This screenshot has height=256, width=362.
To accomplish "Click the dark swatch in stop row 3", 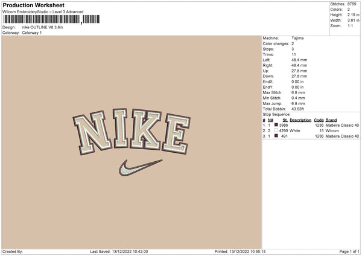I will click(x=276, y=136).
